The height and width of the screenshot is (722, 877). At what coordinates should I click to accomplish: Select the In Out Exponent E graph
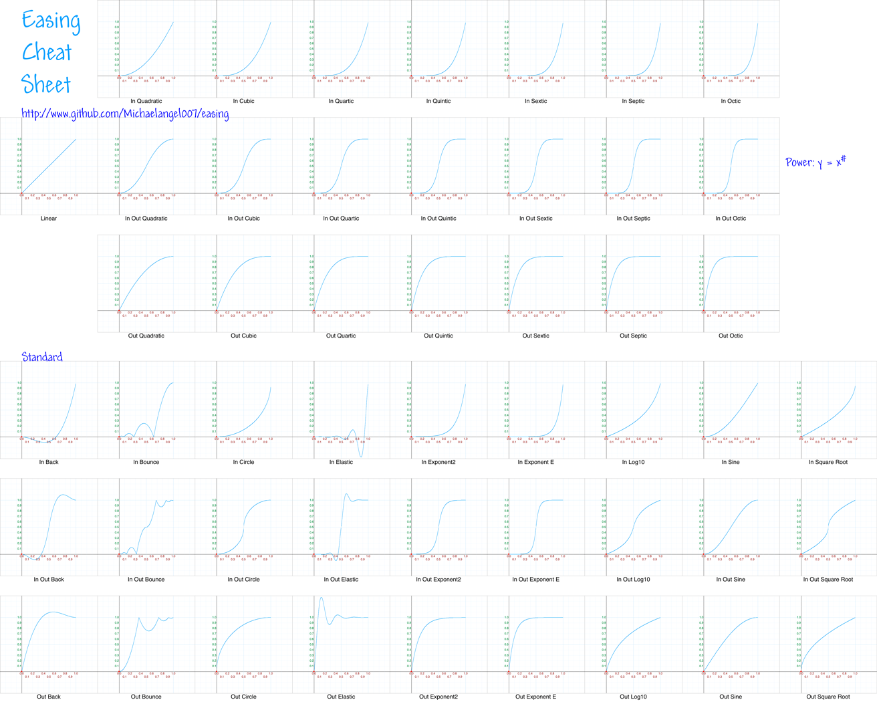point(536,527)
